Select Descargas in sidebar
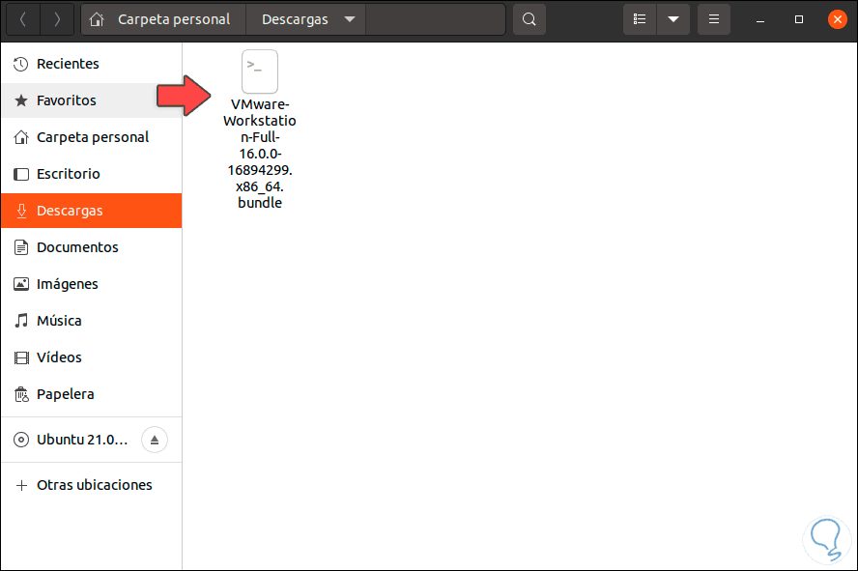This screenshot has height=571, width=858. click(x=92, y=211)
